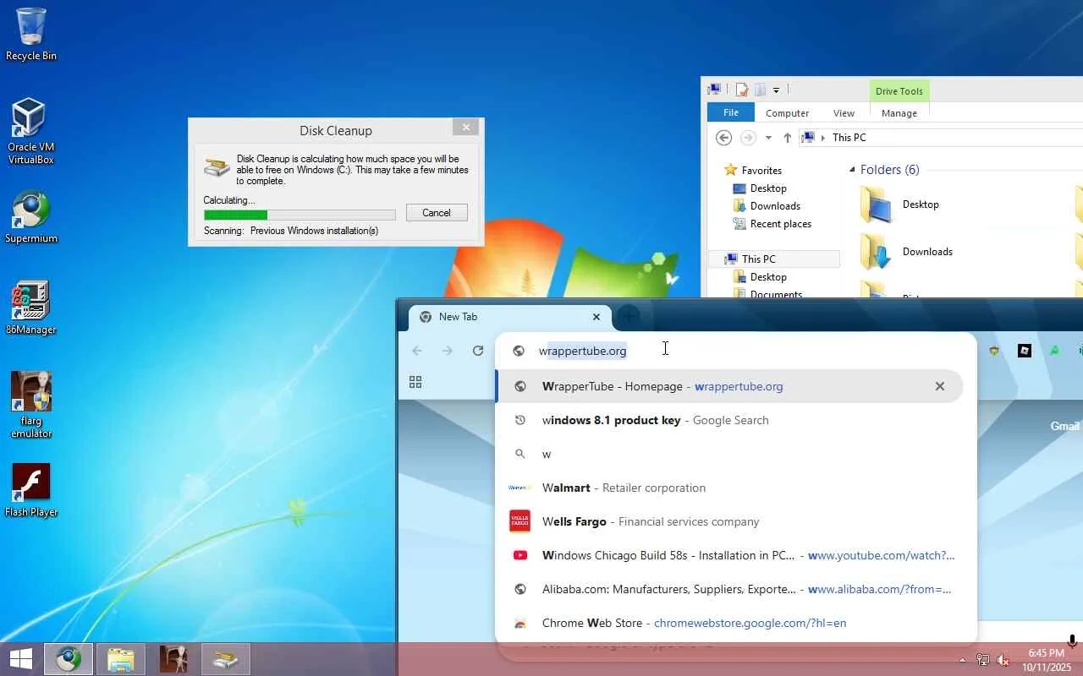Open the Chrome Web Store suggestion
This screenshot has height=676, width=1083.
729,623
